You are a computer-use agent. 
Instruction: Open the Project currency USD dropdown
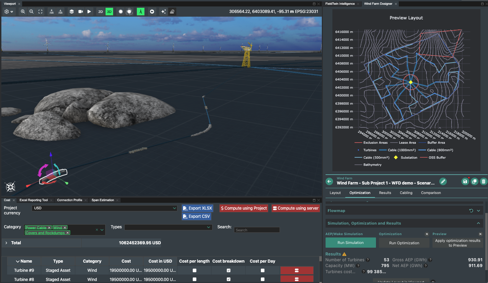pos(104,208)
